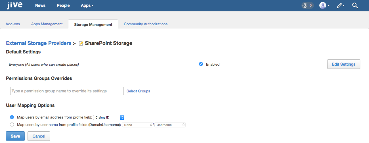Screen dimensions: 369x143
Task: Click the Edit Settings button
Action: tap(344, 64)
